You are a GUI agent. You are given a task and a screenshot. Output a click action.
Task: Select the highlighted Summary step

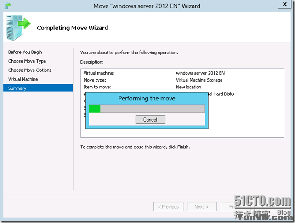[x=38, y=88]
